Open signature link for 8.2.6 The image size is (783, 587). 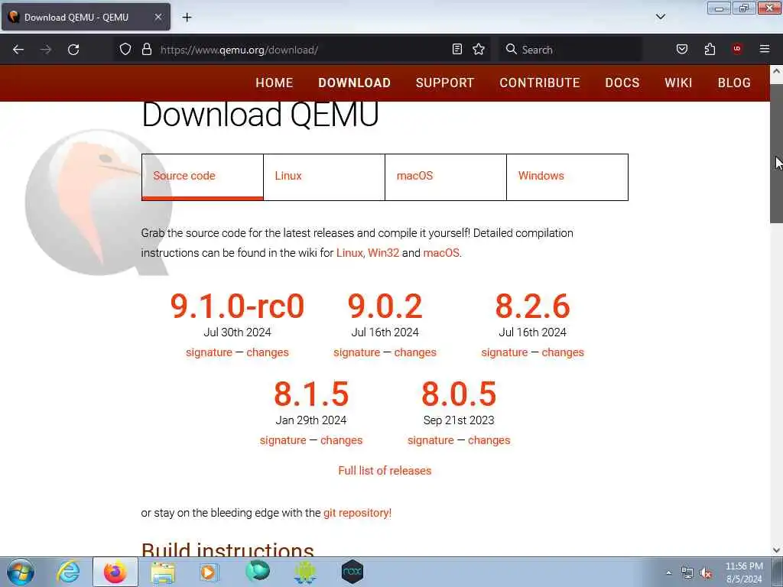(505, 352)
